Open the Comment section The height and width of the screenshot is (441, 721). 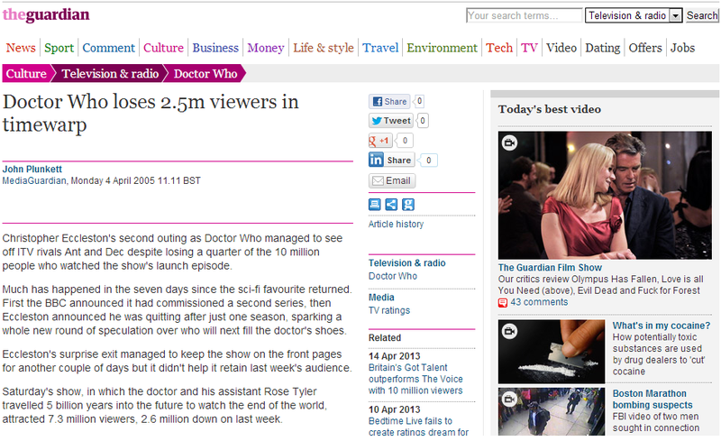tap(108, 48)
